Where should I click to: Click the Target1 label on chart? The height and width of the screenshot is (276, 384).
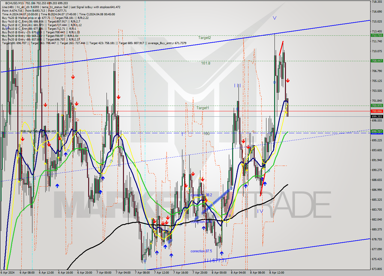pos(203,108)
